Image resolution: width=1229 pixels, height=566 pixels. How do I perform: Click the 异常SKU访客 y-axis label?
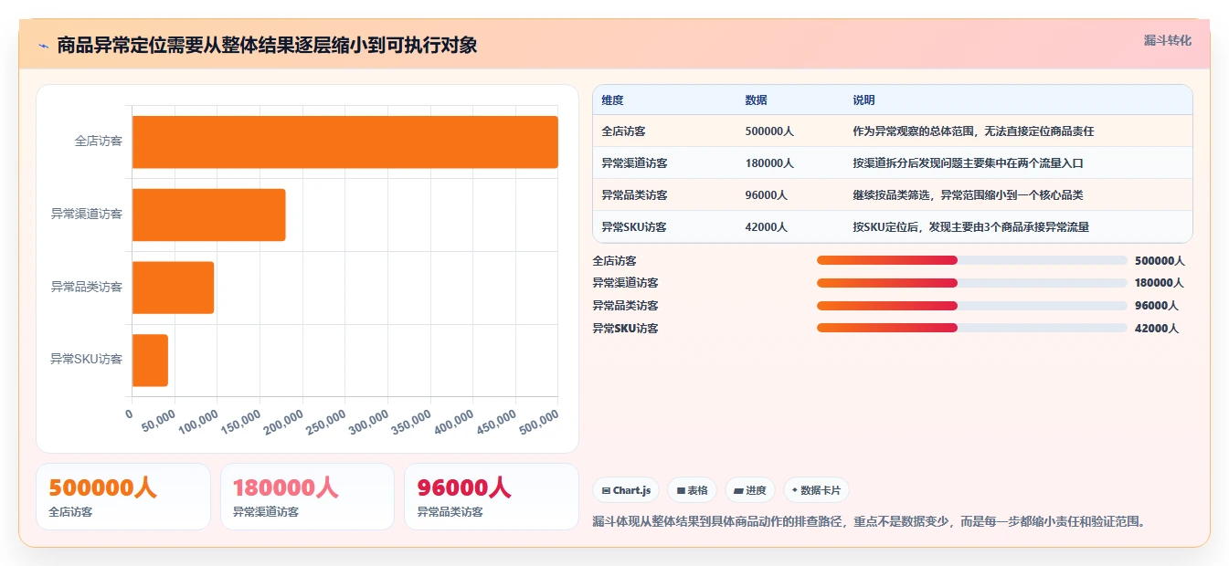pyautogui.click(x=86, y=360)
